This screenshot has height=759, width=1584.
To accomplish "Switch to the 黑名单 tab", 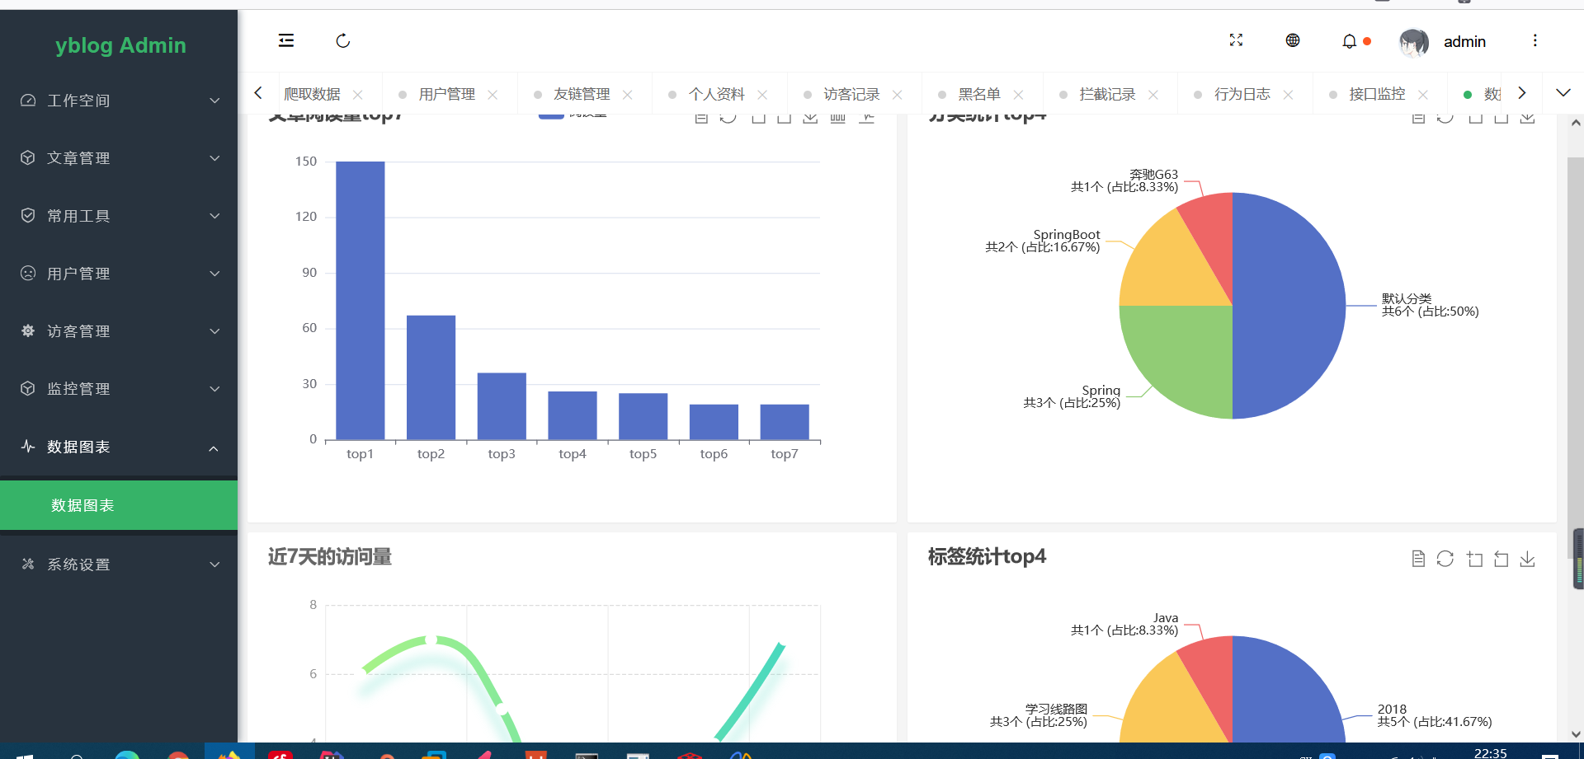I will coord(979,94).
